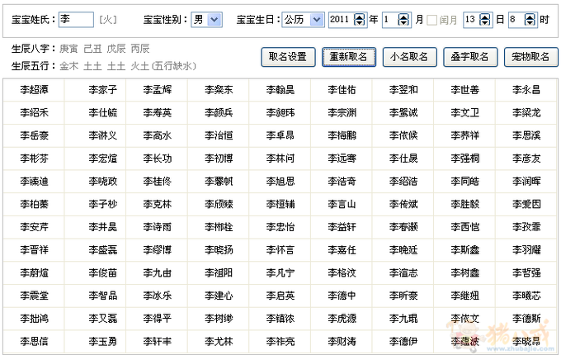The image size is (561, 355).
Task: Select the name 李佳佑
Action: (x=342, y=90)
